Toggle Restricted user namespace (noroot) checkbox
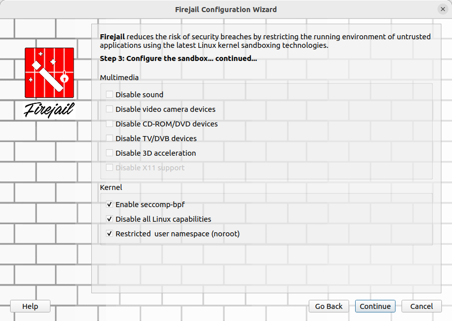The width and height of the screenshot is (452, 321). point(109,234)
